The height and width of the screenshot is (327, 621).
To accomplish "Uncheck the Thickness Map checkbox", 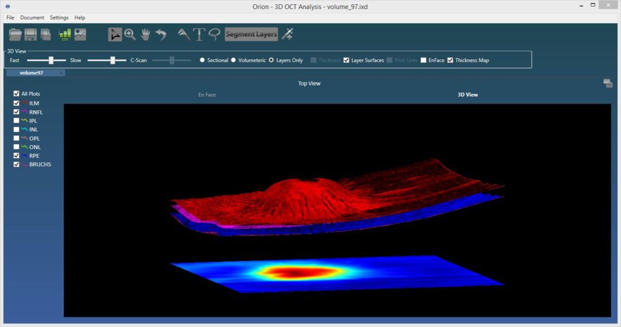I will click(x=451, y=60).
